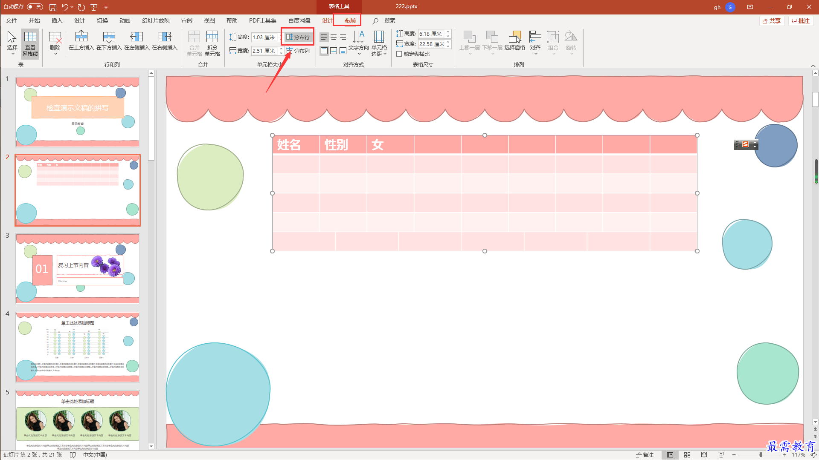
Task: Click the 批注 comments button
Action: click(x=801, y=20)
